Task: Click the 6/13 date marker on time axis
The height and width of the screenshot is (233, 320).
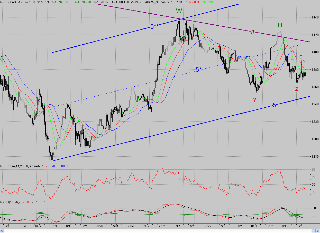Action: tap(53, 227)
